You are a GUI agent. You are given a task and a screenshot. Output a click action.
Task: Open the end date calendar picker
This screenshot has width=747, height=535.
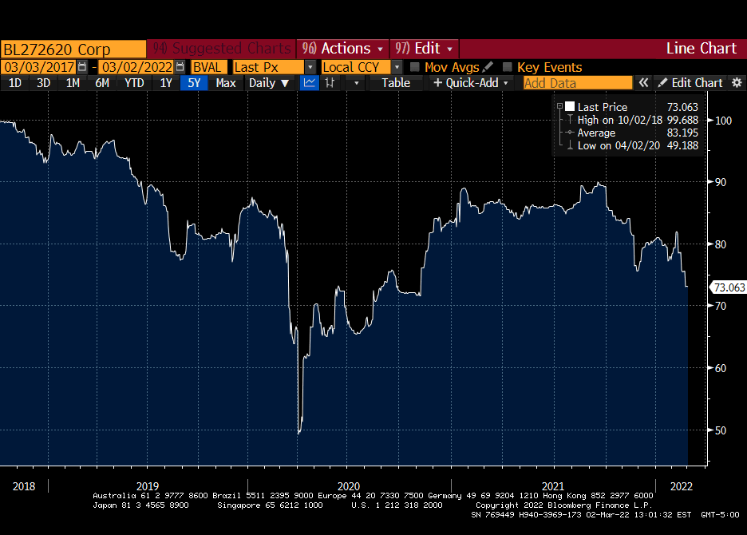(x=180, y=67)
